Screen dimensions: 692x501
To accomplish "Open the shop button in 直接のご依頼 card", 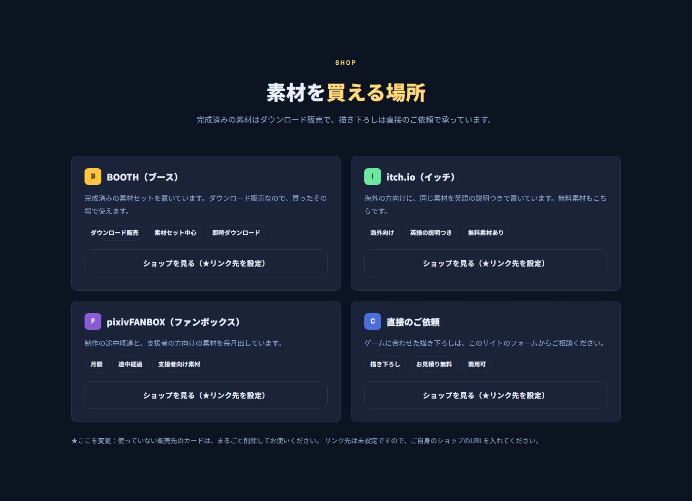I will coord(486,395).
